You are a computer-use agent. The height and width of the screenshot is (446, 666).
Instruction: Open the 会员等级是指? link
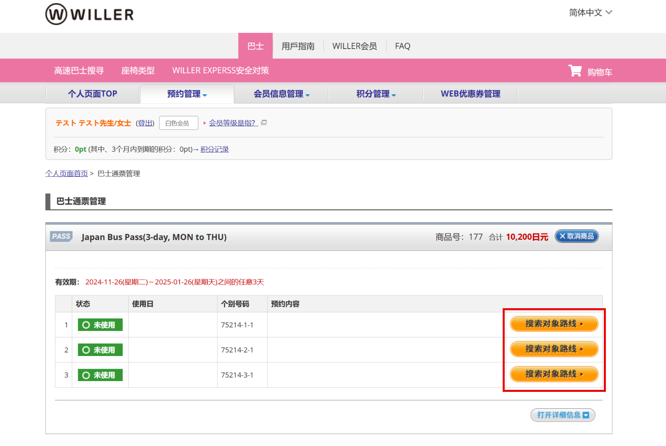tap(233, 123)
